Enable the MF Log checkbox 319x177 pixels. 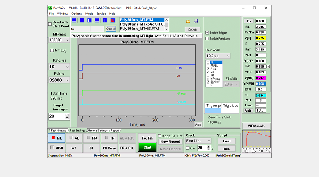[x=52, y=50]
